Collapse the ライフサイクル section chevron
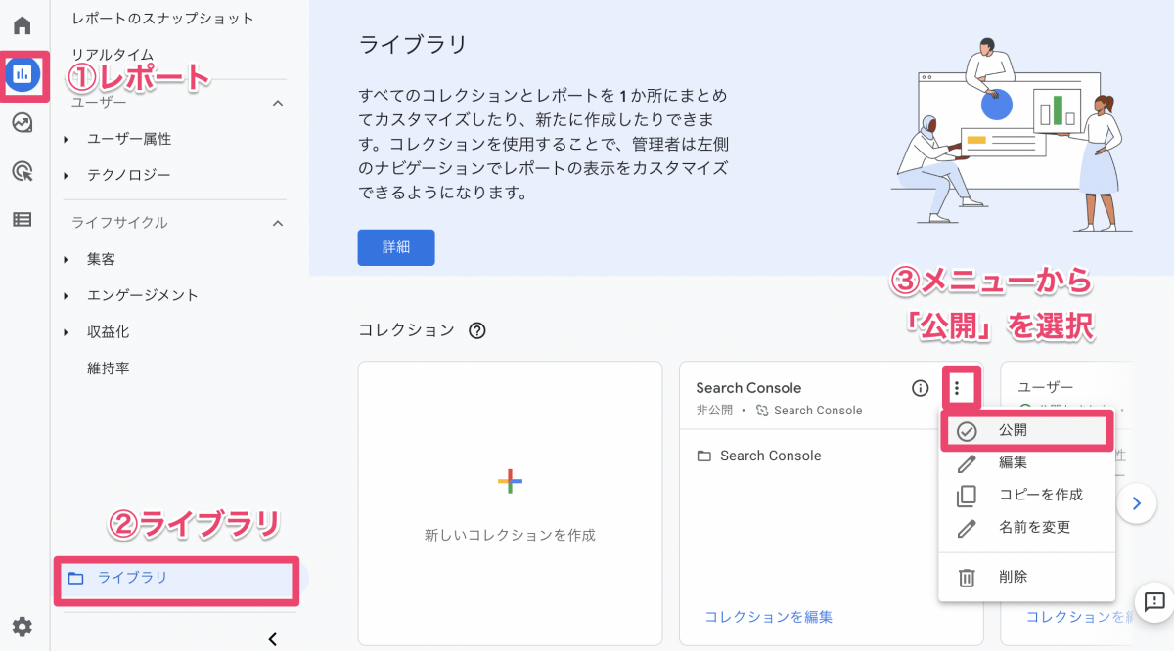This screenshot has height=651, width=1174. point(277,223)
